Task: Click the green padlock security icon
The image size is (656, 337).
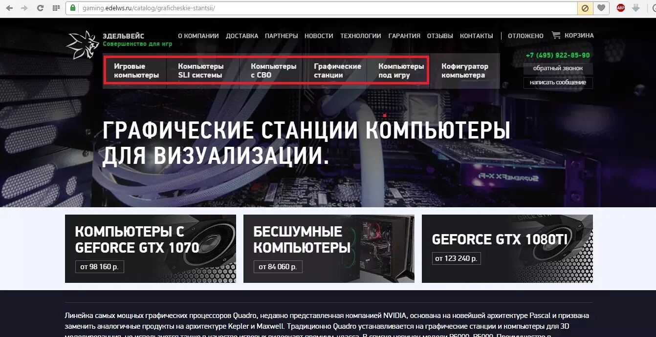Action: [x=73, y=8]
